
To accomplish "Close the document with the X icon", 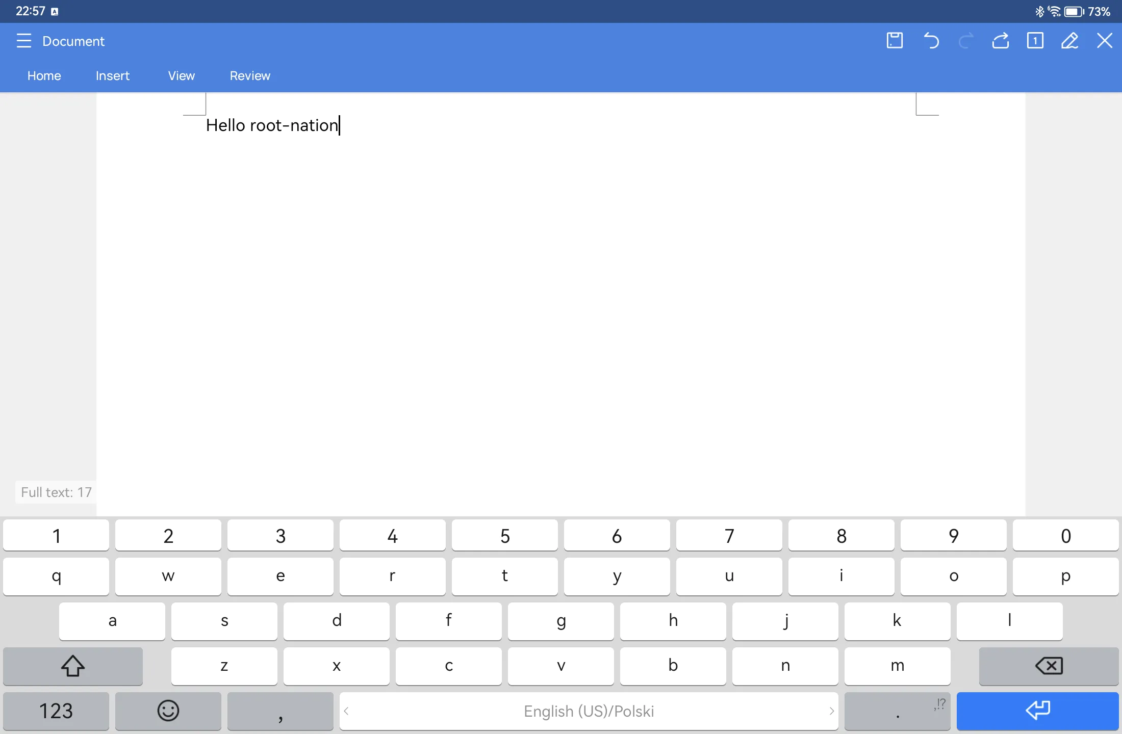I will pos(1105,41).
